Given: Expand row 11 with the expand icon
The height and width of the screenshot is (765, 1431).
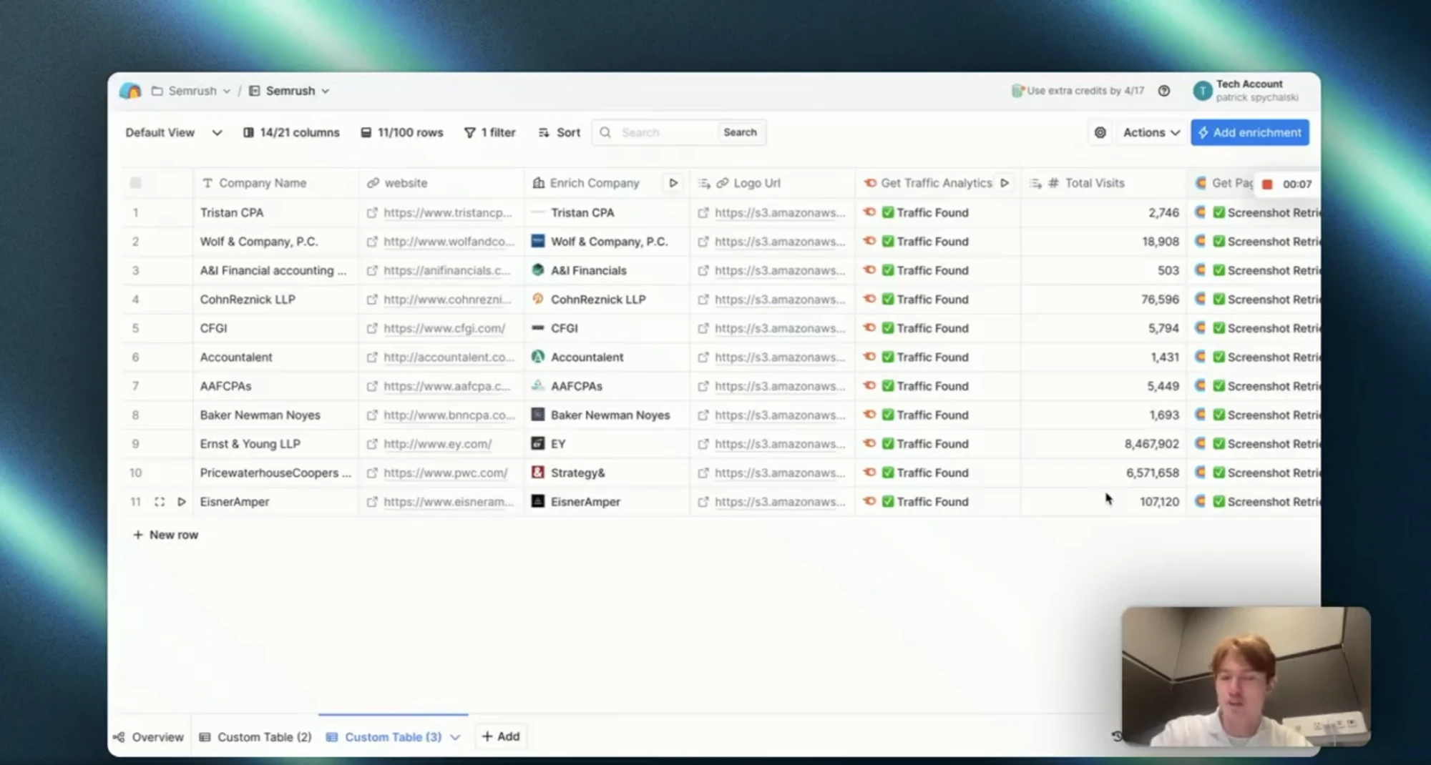Looking at the screenshot, I should 160,502.
